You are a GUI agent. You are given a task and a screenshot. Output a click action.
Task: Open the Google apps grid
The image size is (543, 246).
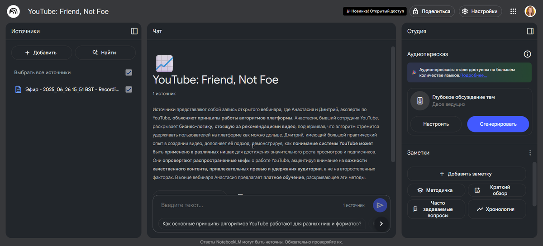click(x=513, y=11)
